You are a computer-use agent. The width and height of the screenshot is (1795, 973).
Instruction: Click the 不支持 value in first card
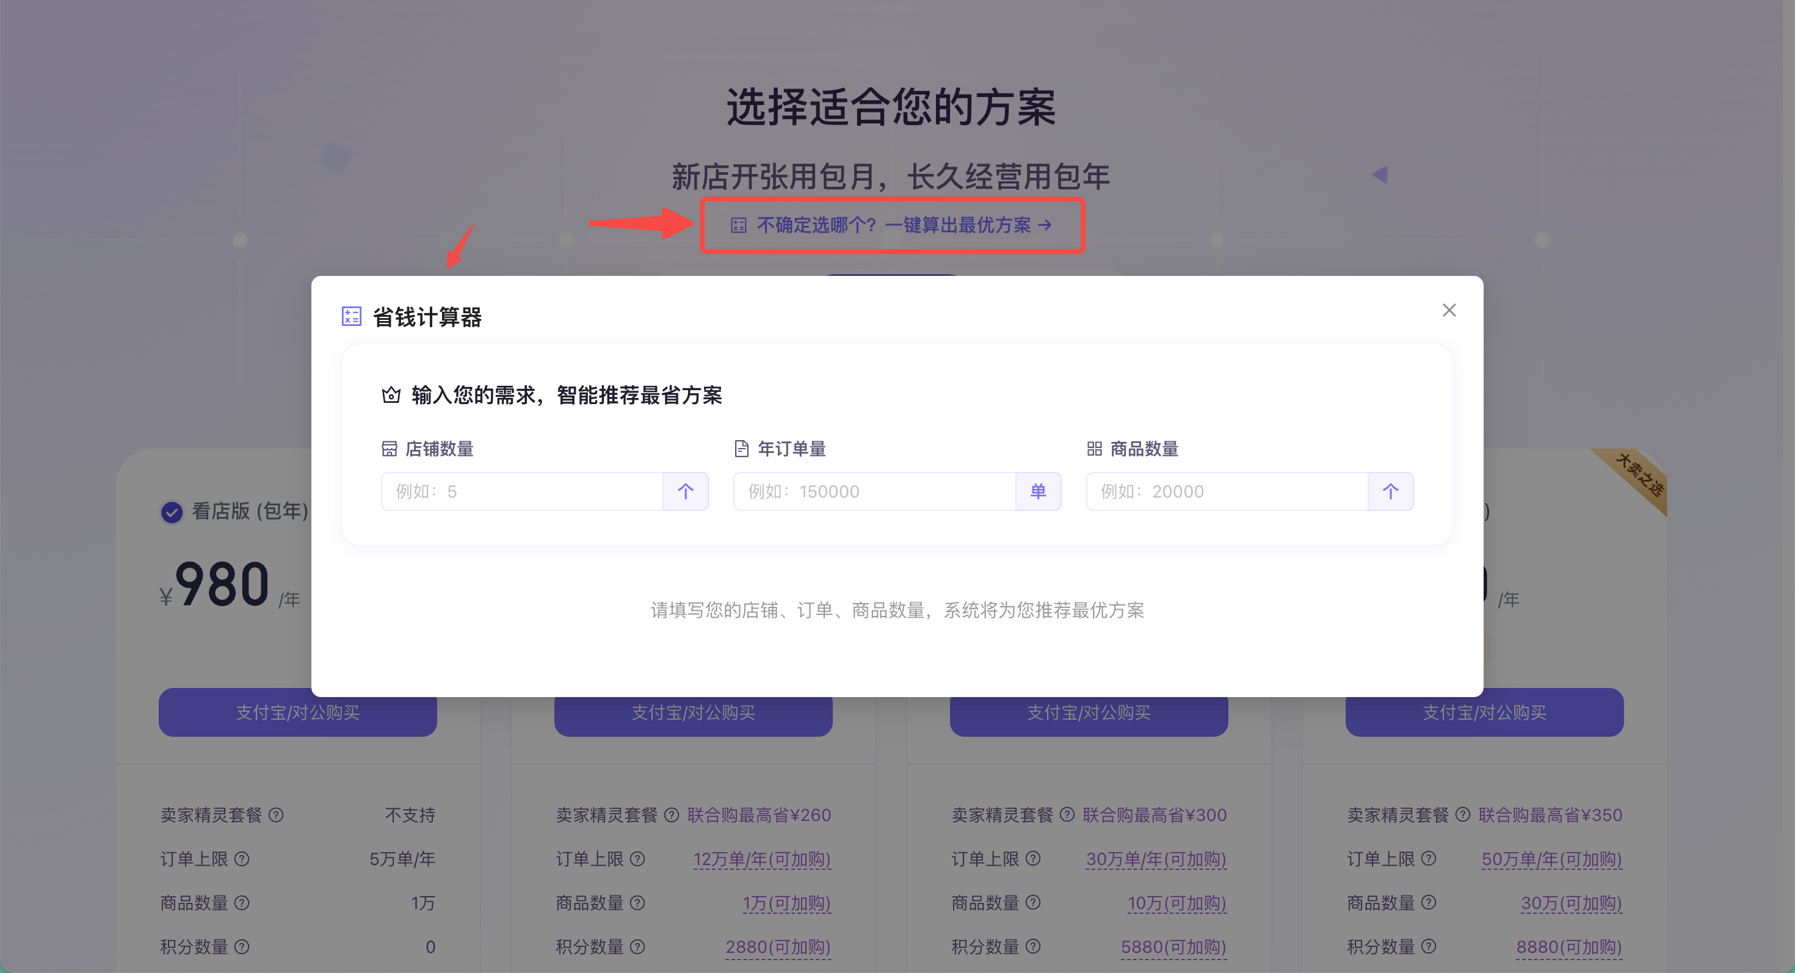(410, 815)
